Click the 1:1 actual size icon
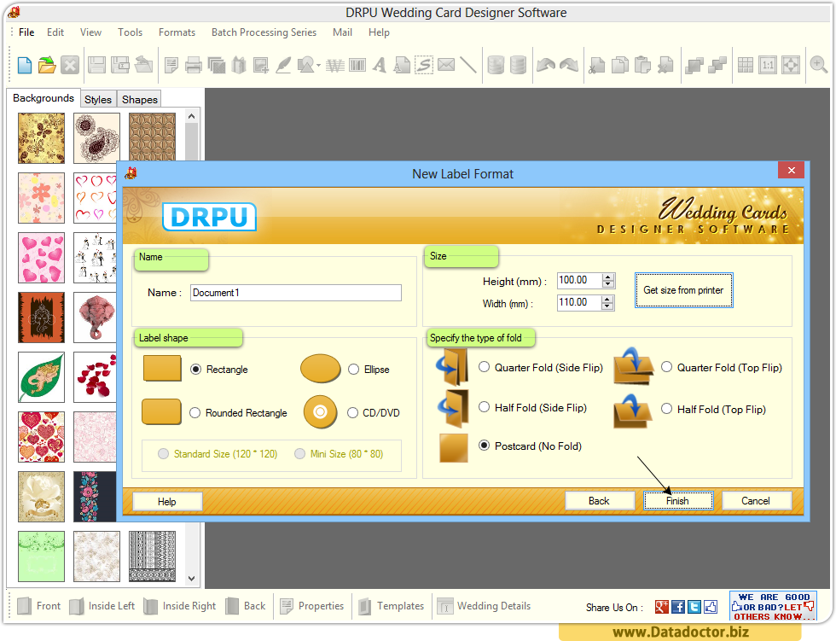 tap(768, 66)
